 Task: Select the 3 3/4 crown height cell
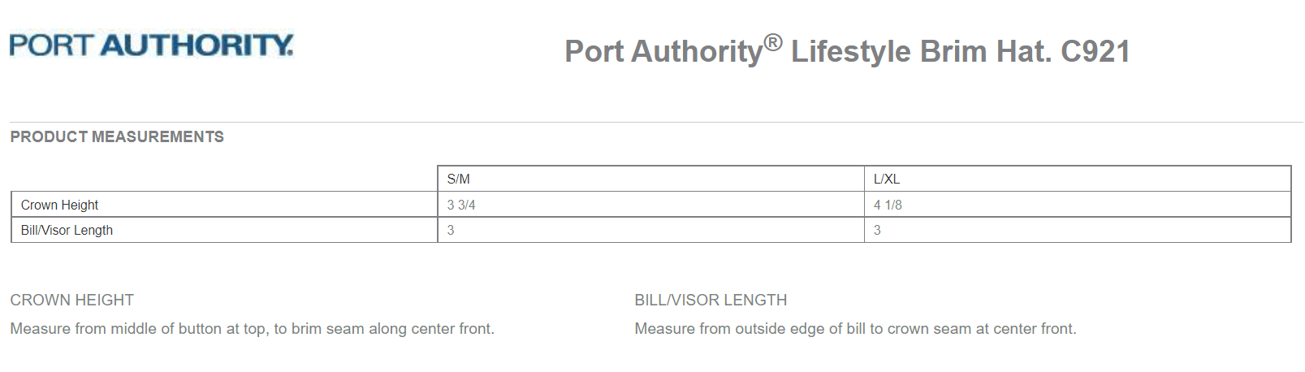pos(650,205)
